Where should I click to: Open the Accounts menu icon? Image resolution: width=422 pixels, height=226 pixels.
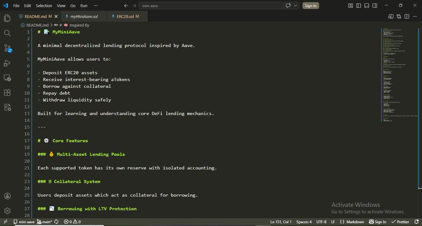coord(7,196)
